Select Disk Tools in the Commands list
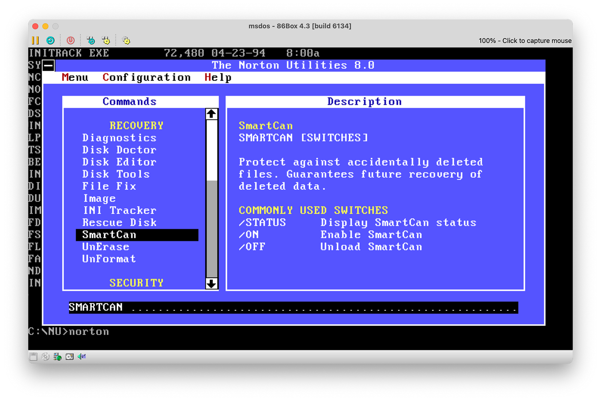This screenshot has height=401, width=601. click(116, 174)
